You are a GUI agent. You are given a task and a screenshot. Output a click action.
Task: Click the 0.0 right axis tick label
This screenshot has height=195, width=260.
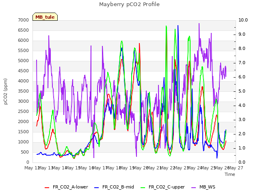coord(242,162)
